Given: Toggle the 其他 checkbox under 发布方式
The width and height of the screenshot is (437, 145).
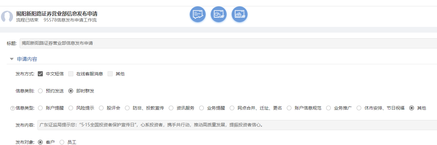Looking at the screenshot, I should coord(110,74).
